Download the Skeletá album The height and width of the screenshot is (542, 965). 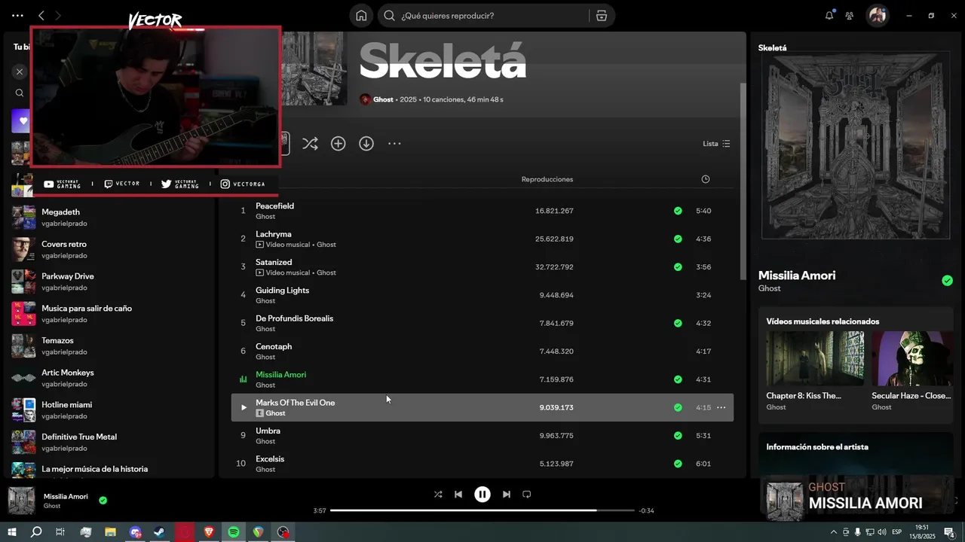pos(366,143)
